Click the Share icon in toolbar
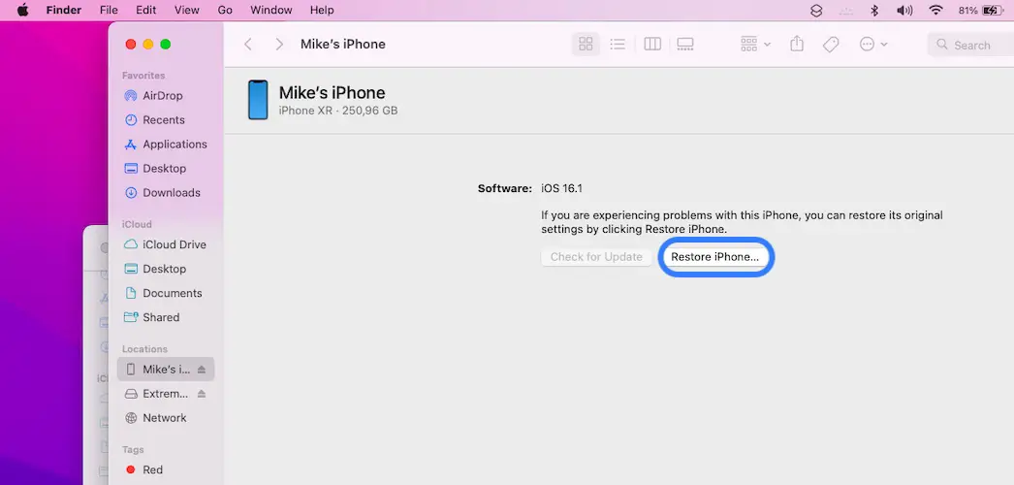The height and width of the screenshot is (485, 1014). coord(797,45)
